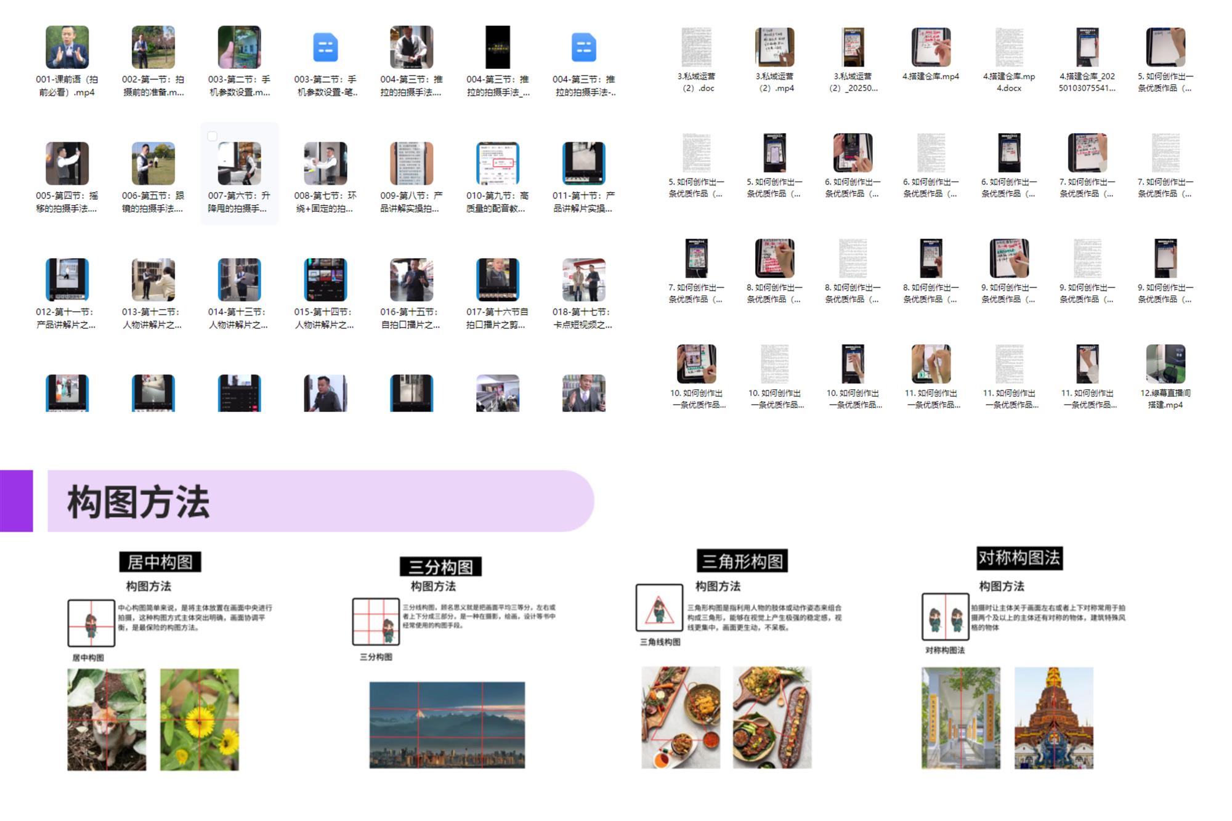The image size is (1232, 821).
Task: Click the 三角线构图 triangle diagram icon
Action: 659,608
